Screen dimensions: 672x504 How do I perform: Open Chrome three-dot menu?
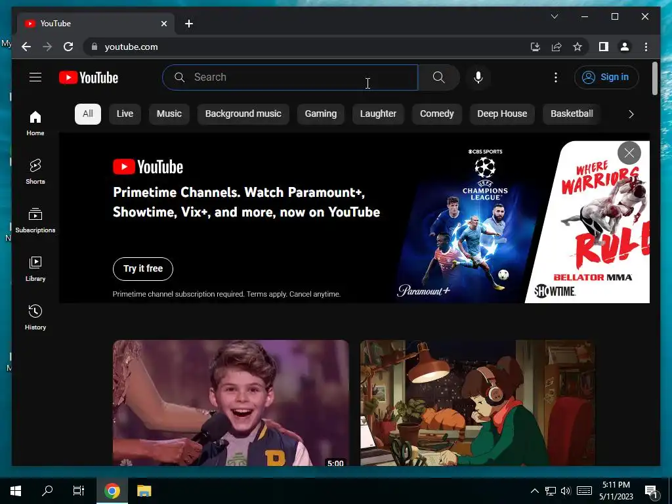coord(646,47)
